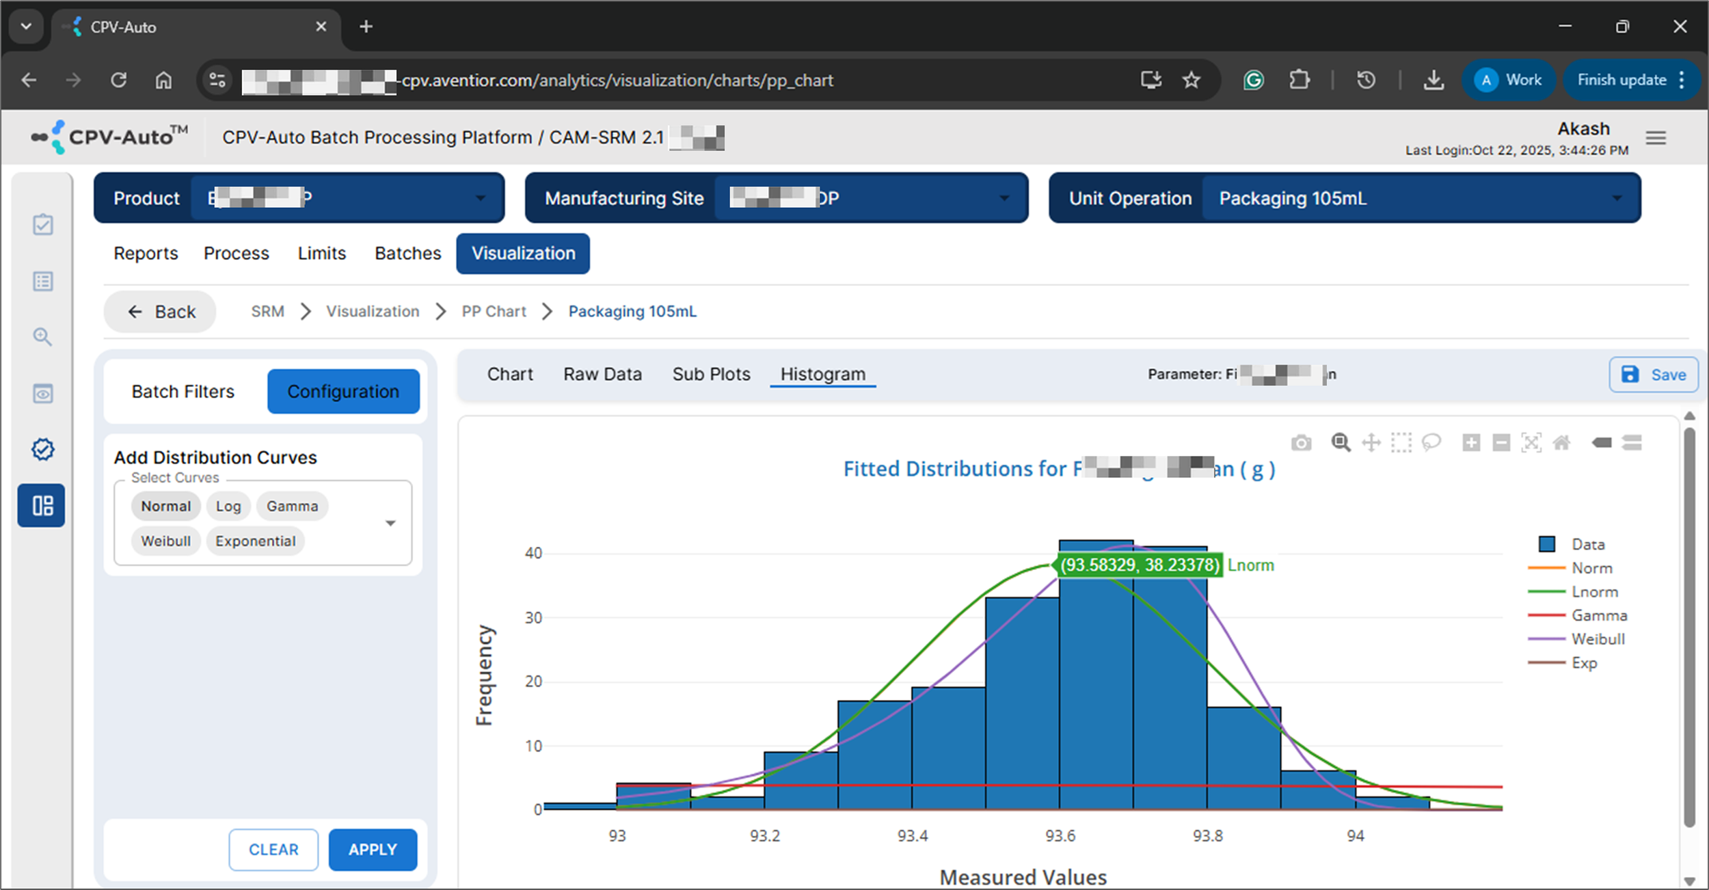
Task: Expand the Manufacturing Site selector
Action: (x=1003, y=198)
